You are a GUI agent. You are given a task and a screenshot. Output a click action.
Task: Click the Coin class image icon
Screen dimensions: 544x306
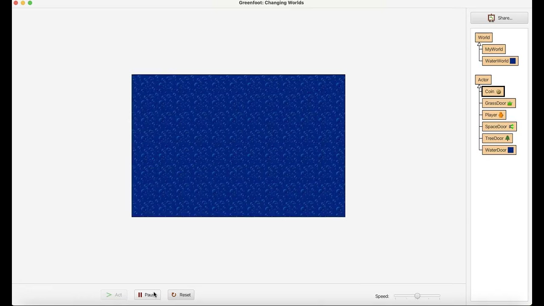click(499, 92)
